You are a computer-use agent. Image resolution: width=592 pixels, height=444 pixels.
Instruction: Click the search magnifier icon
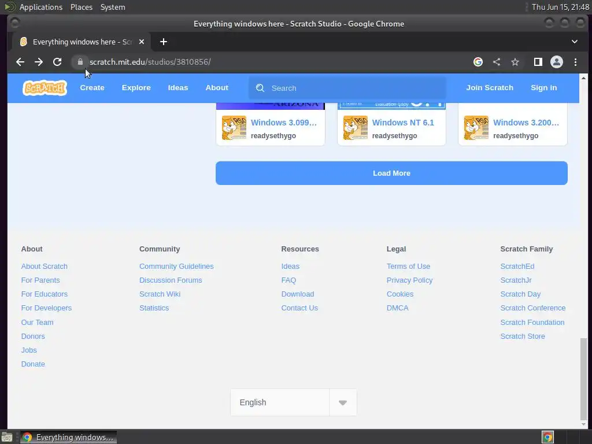tap(260, 88)
